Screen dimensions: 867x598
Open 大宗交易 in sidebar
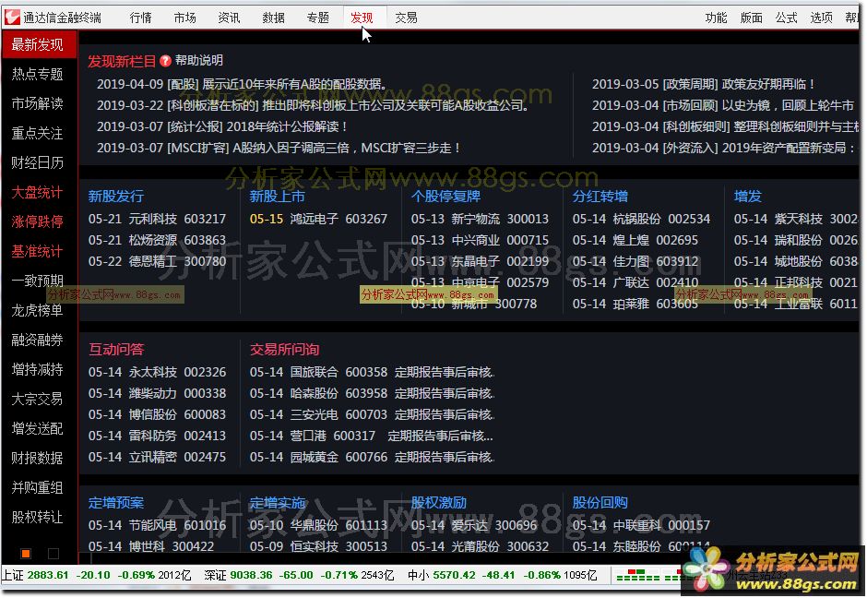(38, 399)
